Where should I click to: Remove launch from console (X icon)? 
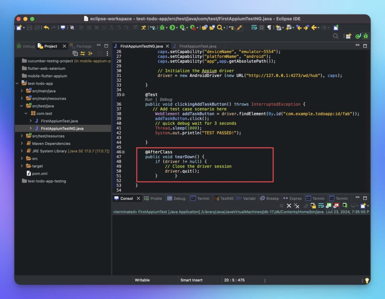pyautogui.click(x=289, y=206)
